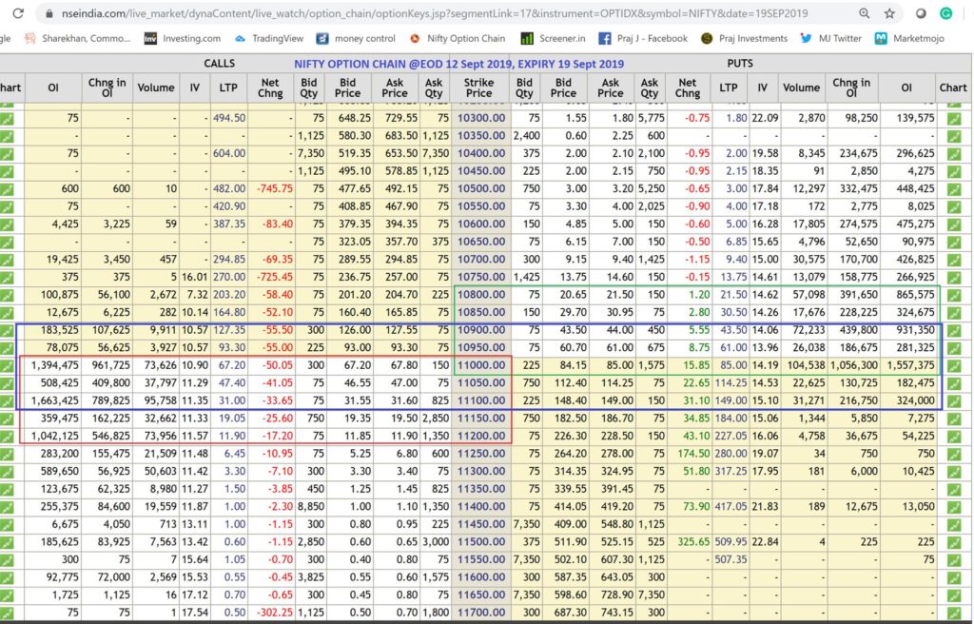
Task: Click the green Grammarly extension icon
Action: tap(946, 13)
